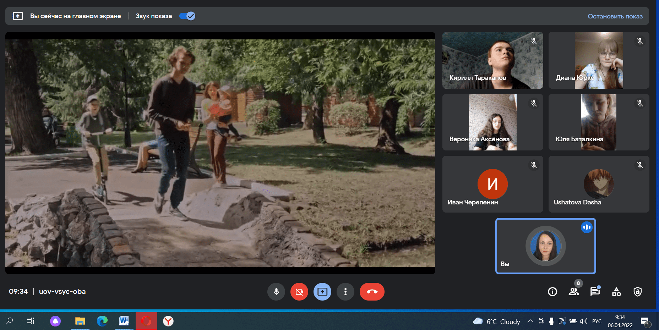Screen dimensions: 659x330
Task: Click the battery icon in tray
Action: point(573,321)
